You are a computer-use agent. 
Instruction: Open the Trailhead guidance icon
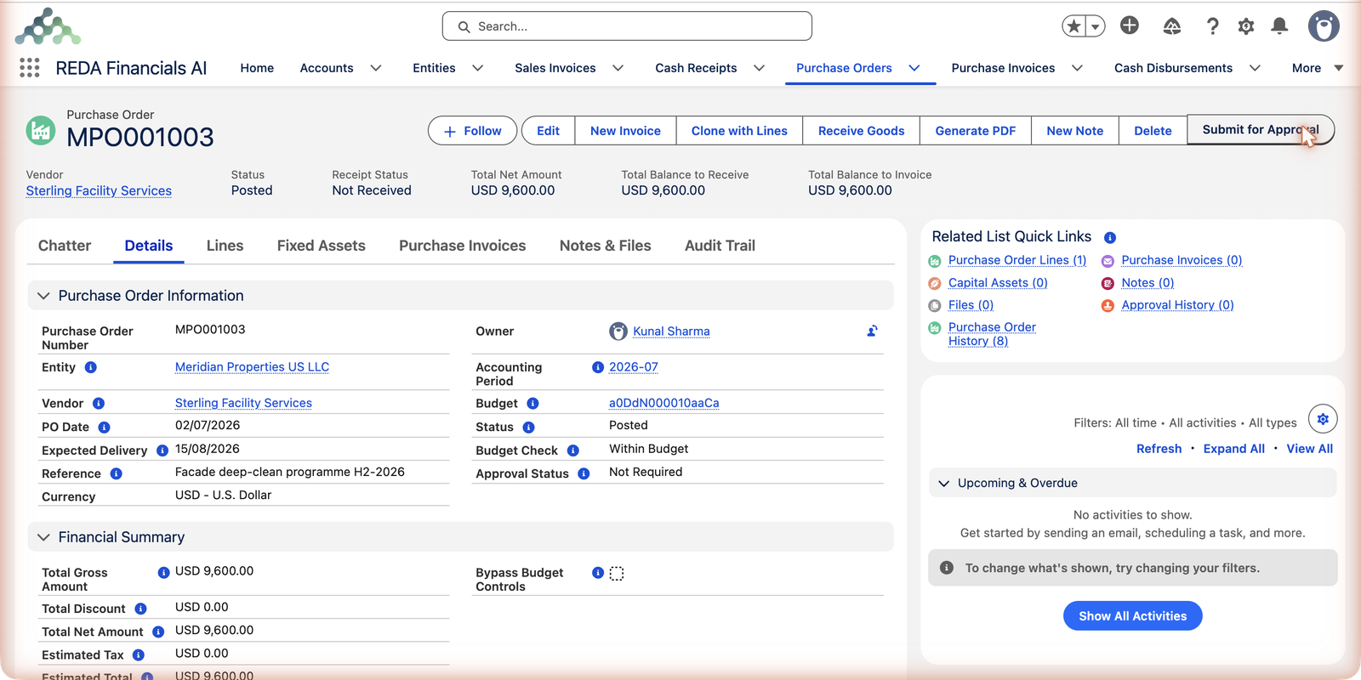click(x=1172, y=26)
